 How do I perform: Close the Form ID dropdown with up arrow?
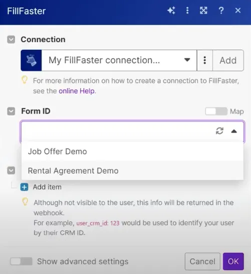click(234, 131)
